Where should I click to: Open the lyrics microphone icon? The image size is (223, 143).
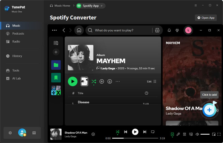point(178,134)
